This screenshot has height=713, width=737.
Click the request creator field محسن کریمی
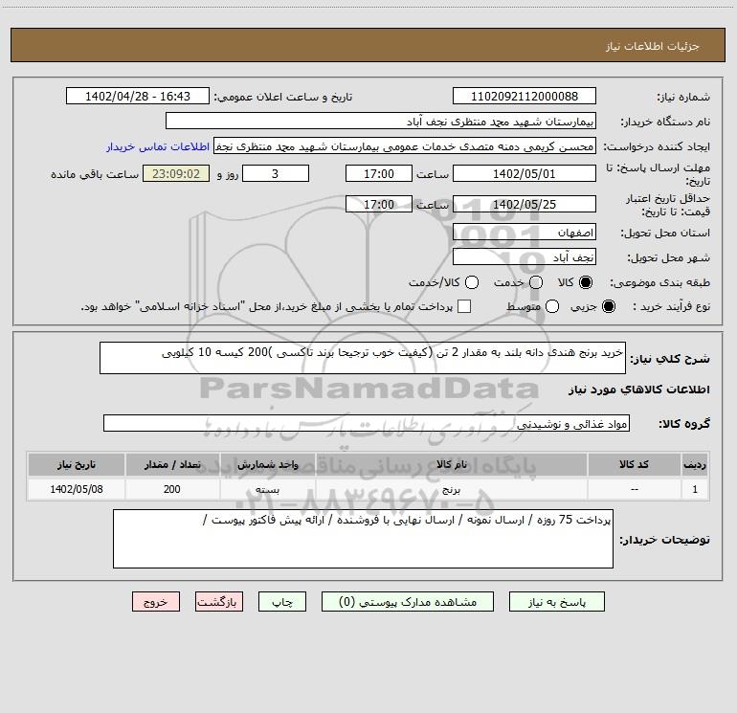[x=405, y=146]
